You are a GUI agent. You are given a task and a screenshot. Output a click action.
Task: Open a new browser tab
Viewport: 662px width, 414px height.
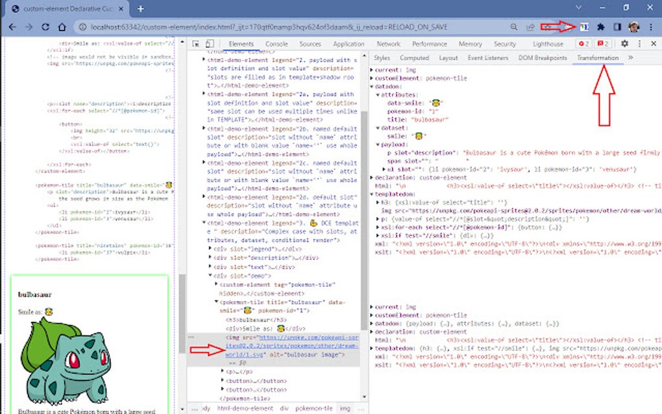(x=141, y=8)
